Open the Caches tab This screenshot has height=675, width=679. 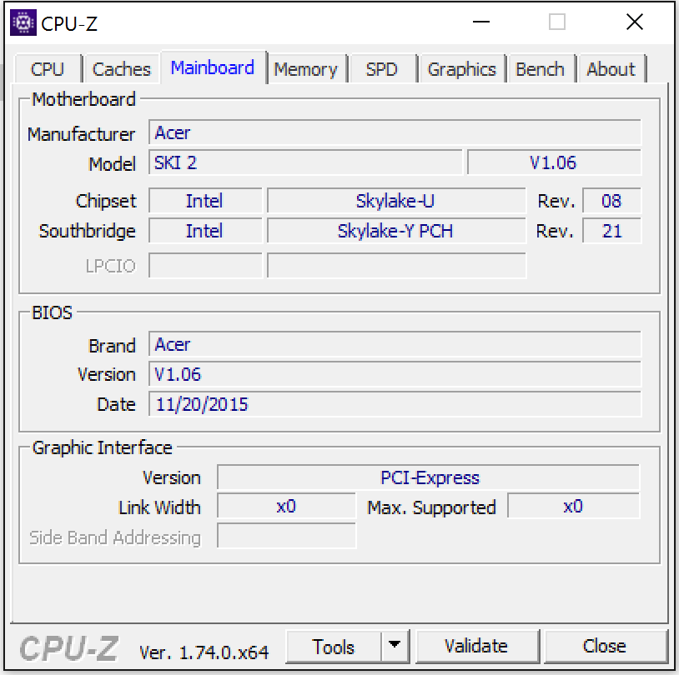(122, 69)
